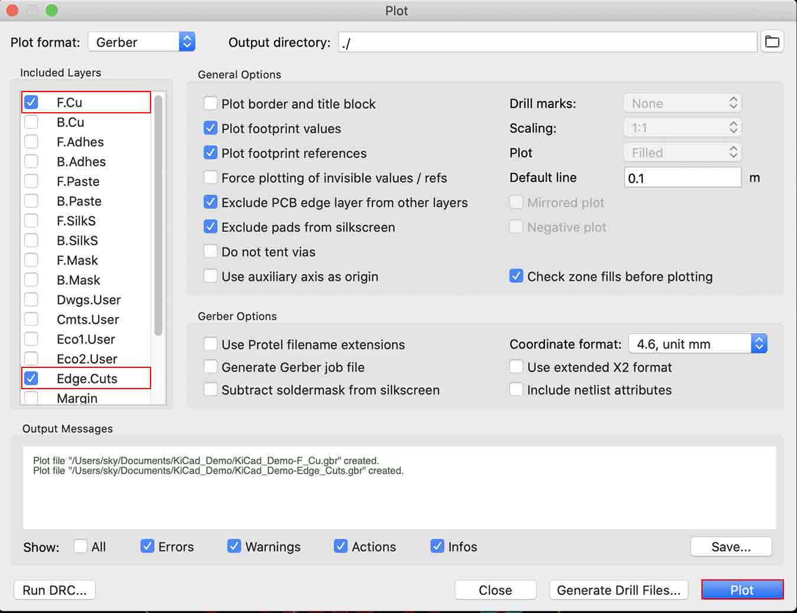Click the Included Layers list scrollbar
Screen dimensions: 797x613
(x=158, y=216)
